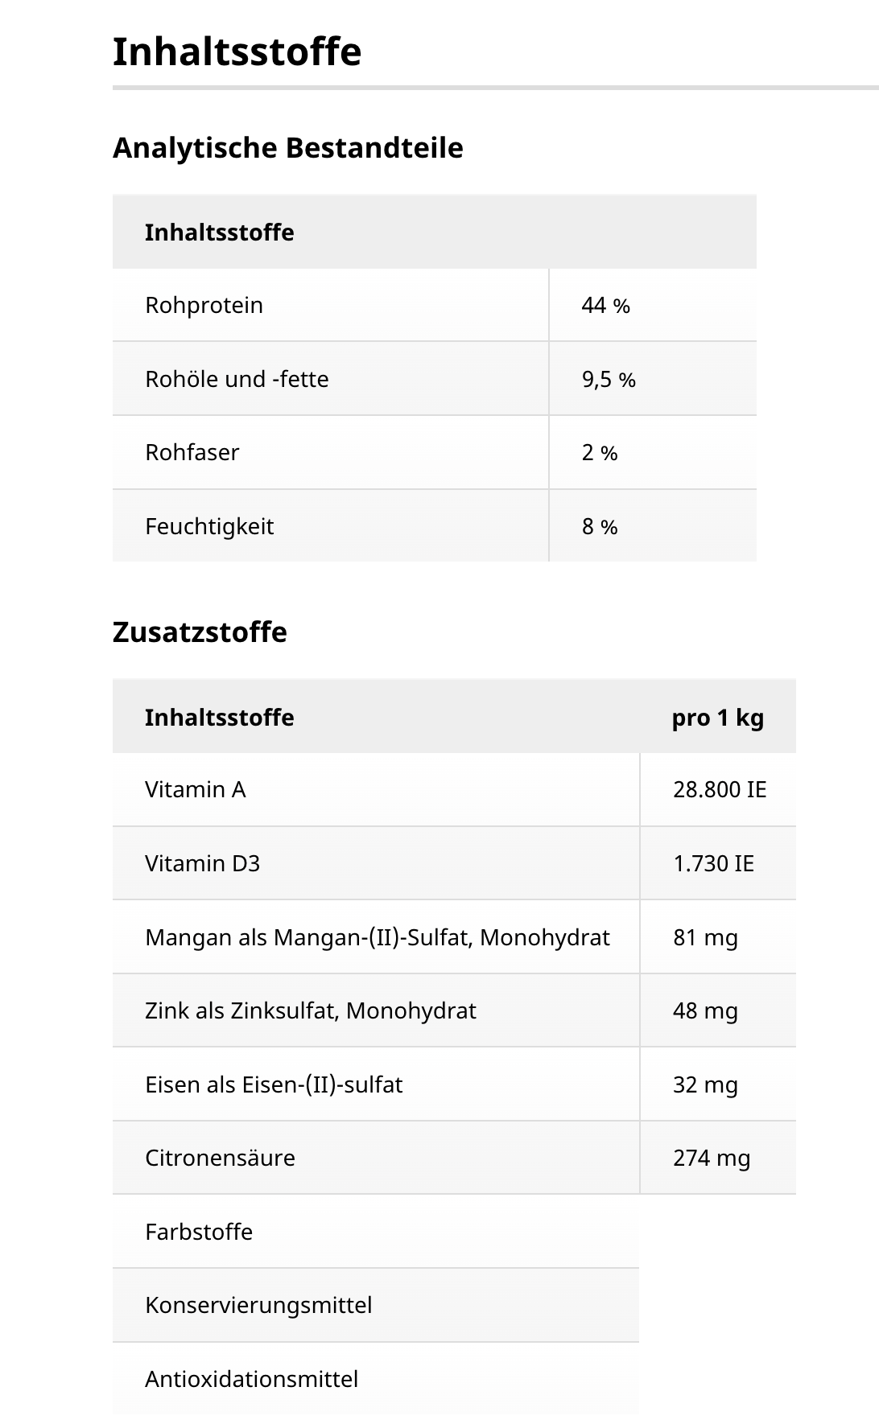879x1424 pixels.
Task: Click the Feuchtigkeit row label
Action: click(209, 527)
